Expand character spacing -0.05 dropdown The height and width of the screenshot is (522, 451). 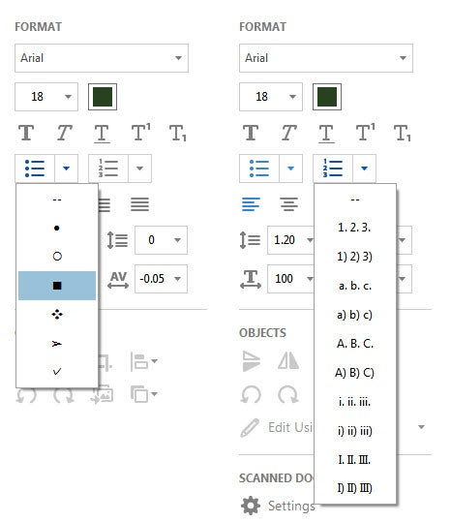click(x=161, y=279)
